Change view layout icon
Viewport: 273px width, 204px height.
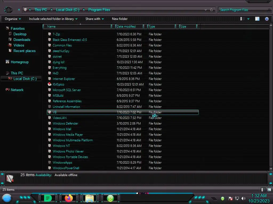pyautogui.click(x=243, y=19)
